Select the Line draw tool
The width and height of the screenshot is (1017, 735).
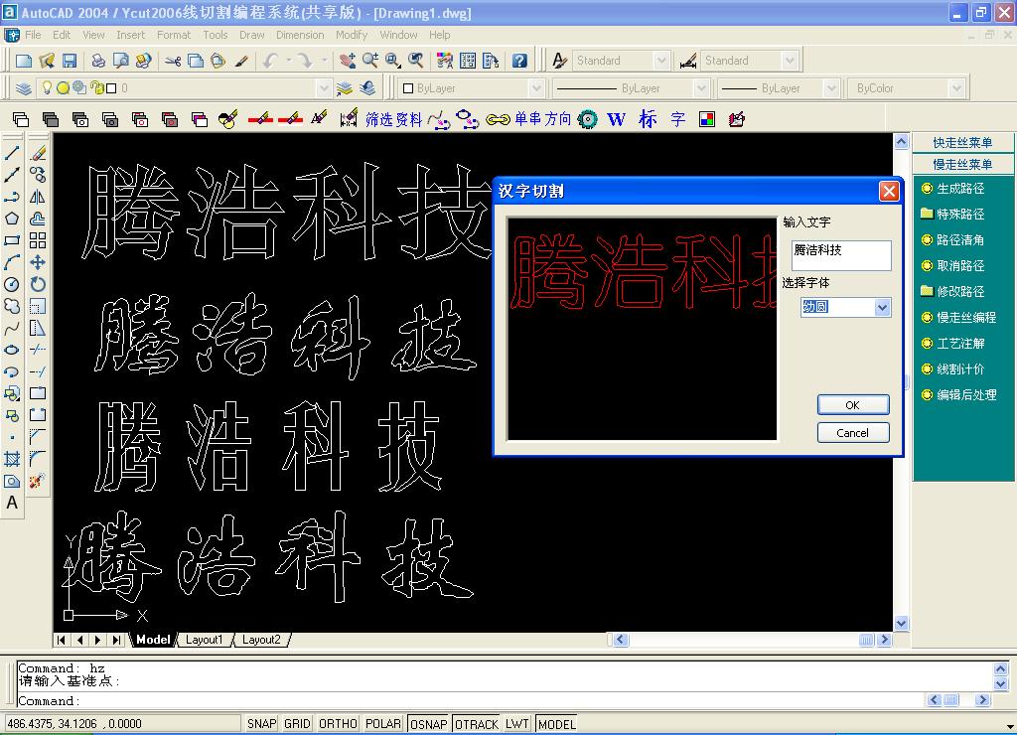12,153
